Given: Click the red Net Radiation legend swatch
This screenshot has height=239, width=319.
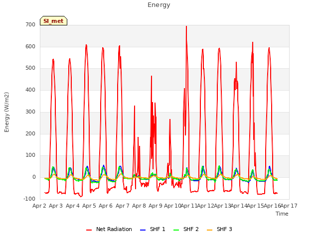Looking at the screenshot, I should (89, 230).
